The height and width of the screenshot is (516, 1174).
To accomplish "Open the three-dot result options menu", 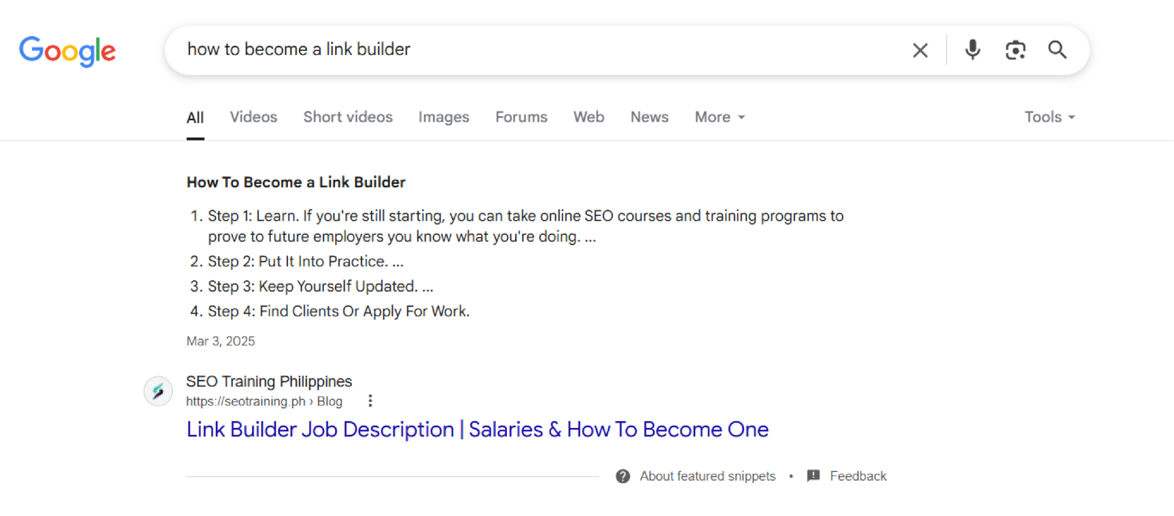I will pos(370,401).
